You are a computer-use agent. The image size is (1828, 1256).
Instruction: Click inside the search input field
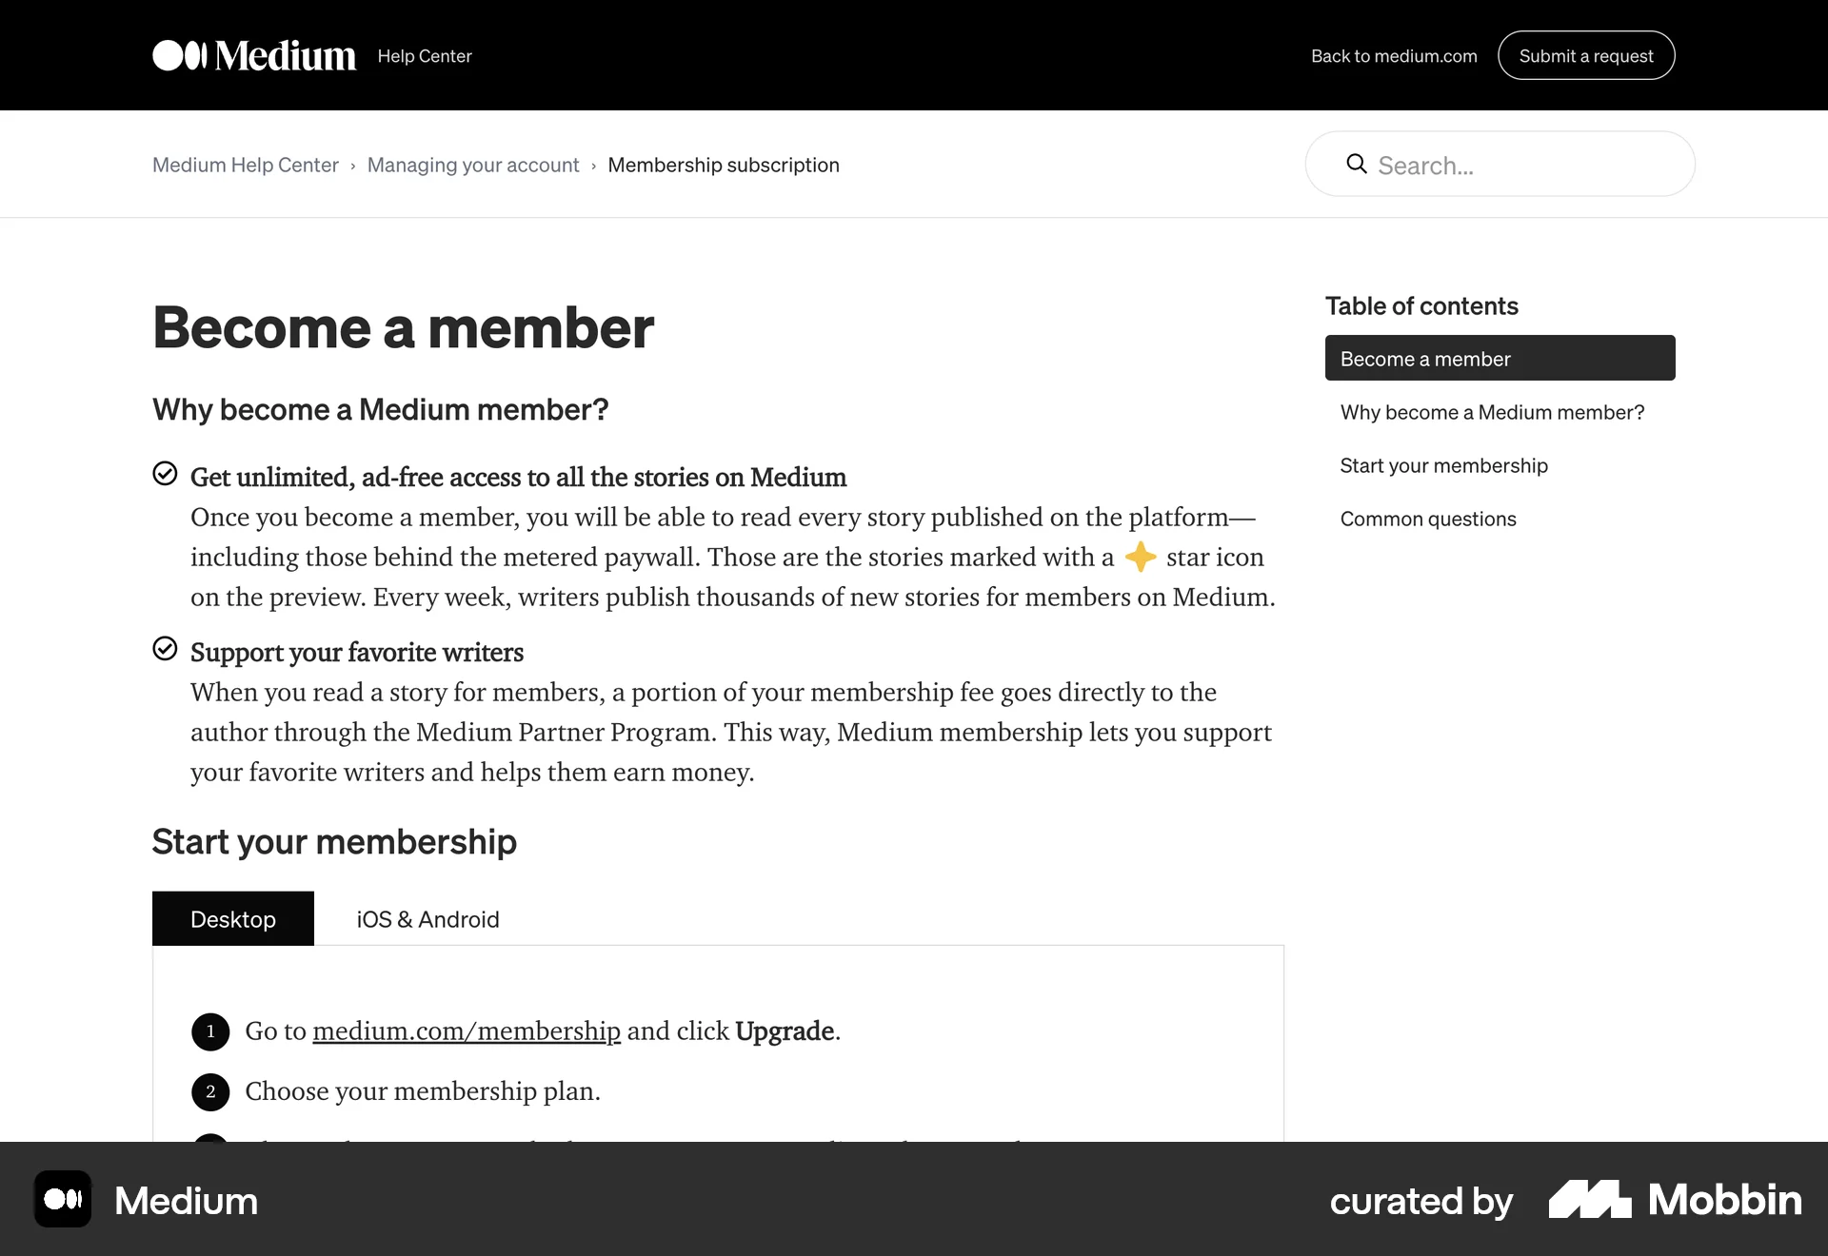click(1504, 165)
